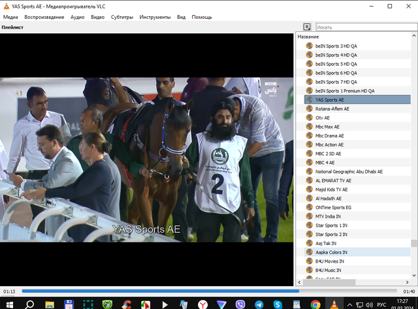Open Google Chrome from the taskbar
The height and width of the screenshot is (309, 418).
coord(315,304)
